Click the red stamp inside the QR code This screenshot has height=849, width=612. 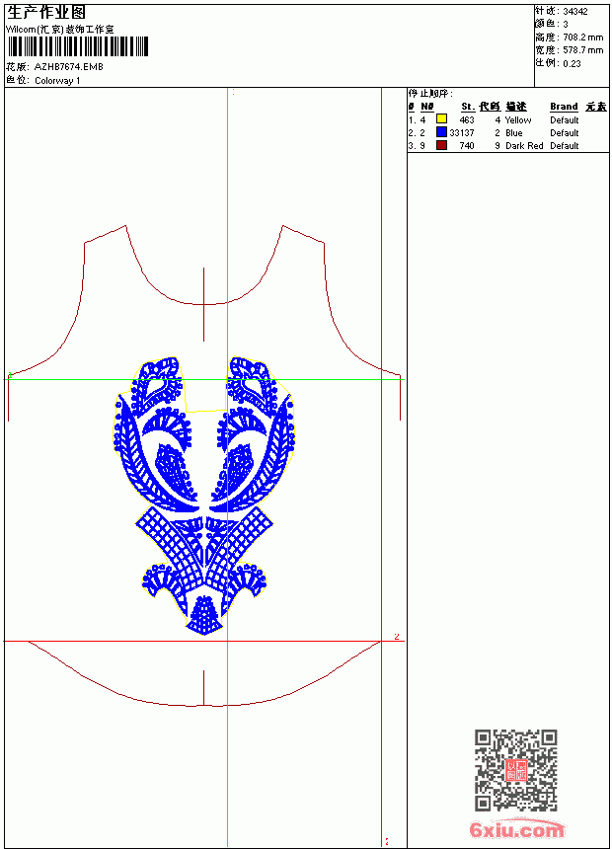tap(516, 770)
